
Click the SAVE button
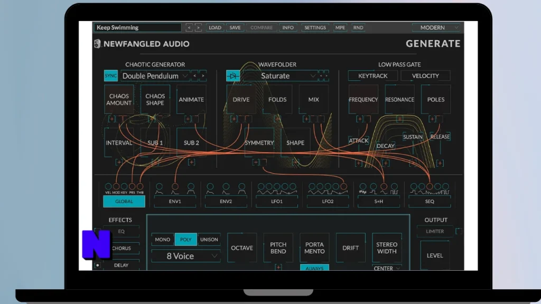coord(235,27)
